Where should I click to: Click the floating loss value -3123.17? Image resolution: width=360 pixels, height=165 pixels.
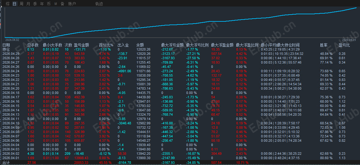168,54
